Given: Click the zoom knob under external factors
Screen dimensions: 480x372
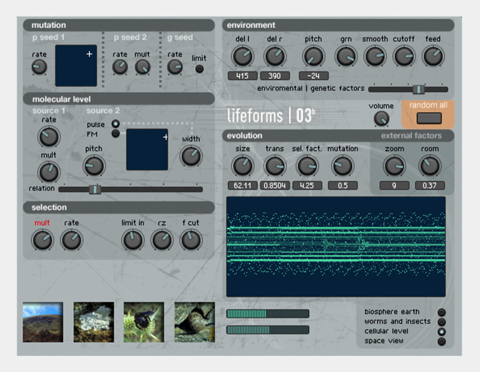Looking at the screenshot, I should point(394,166).
